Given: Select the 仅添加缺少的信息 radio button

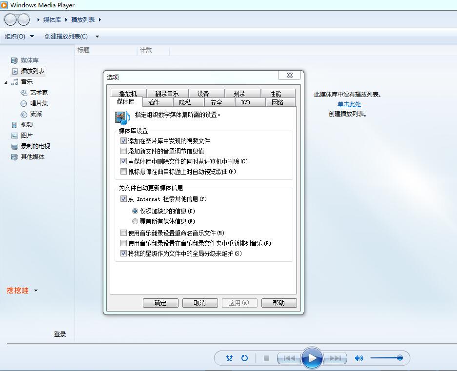Looking at the screenshot, I should [135, 211].
